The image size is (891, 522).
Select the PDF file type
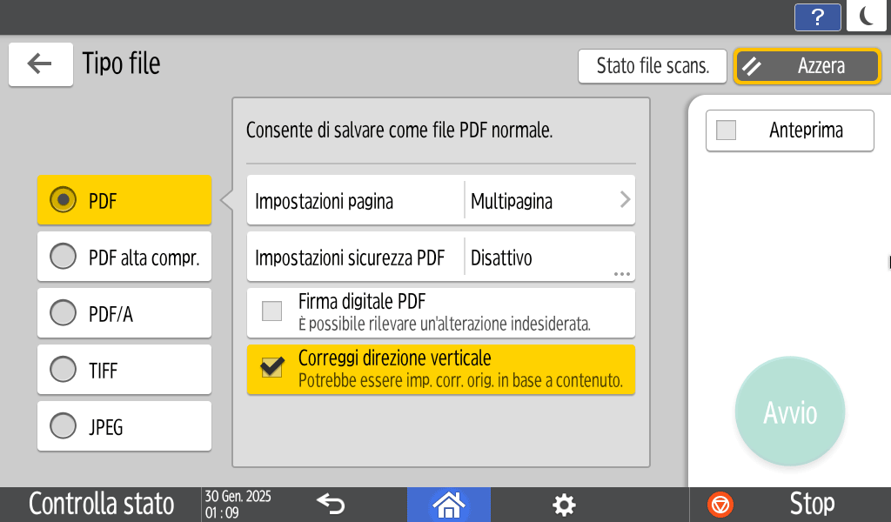124,200
